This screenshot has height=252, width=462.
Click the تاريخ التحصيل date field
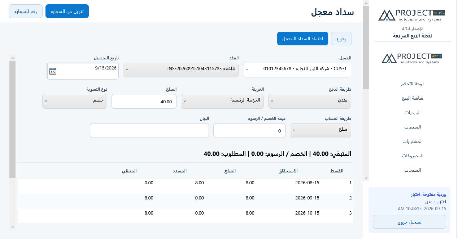[x=83, y=71]
